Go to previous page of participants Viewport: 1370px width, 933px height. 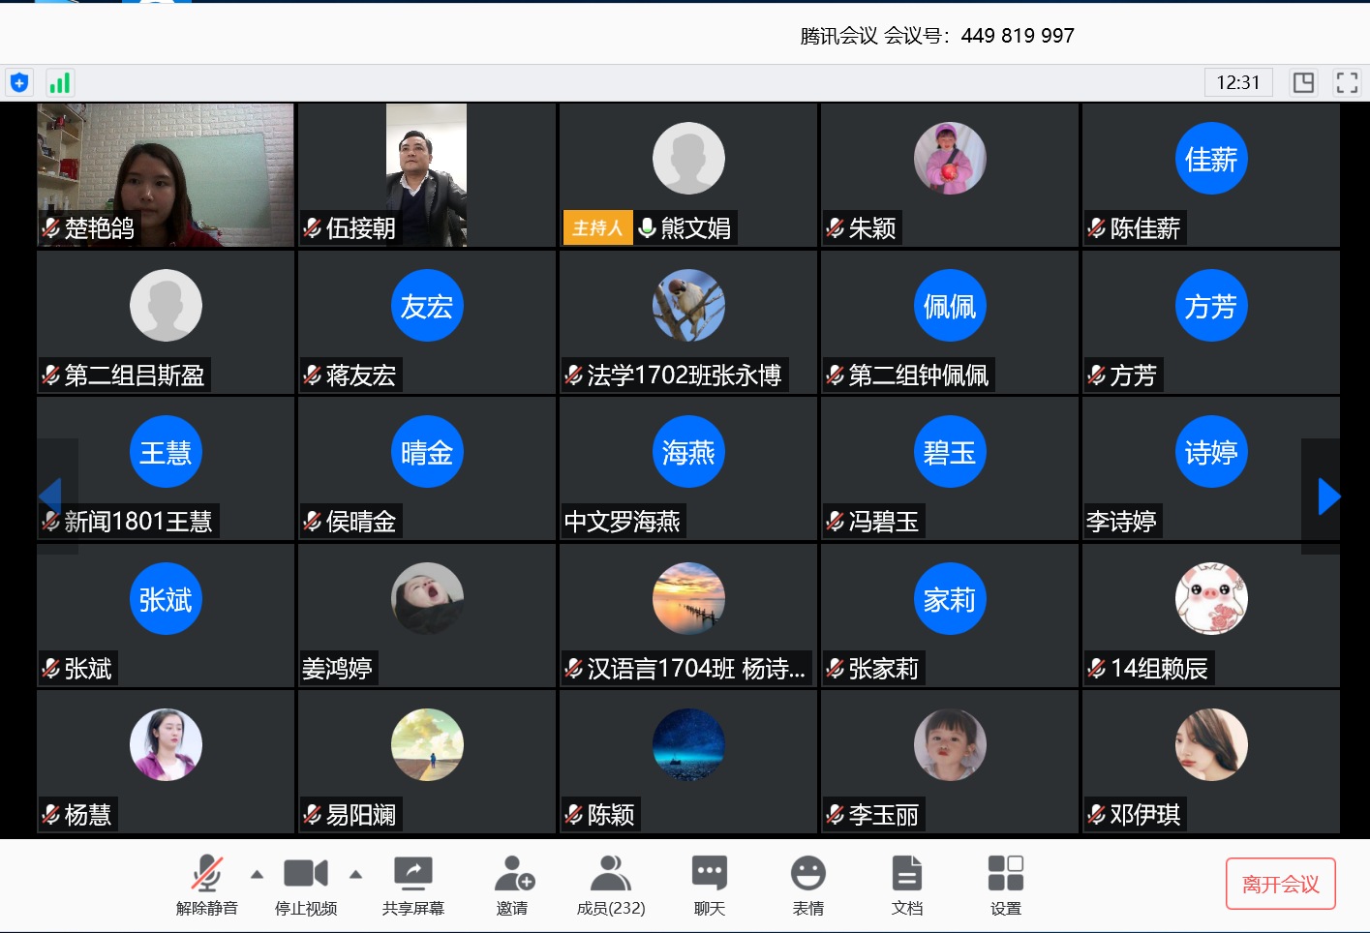click(x=50, y=497)
